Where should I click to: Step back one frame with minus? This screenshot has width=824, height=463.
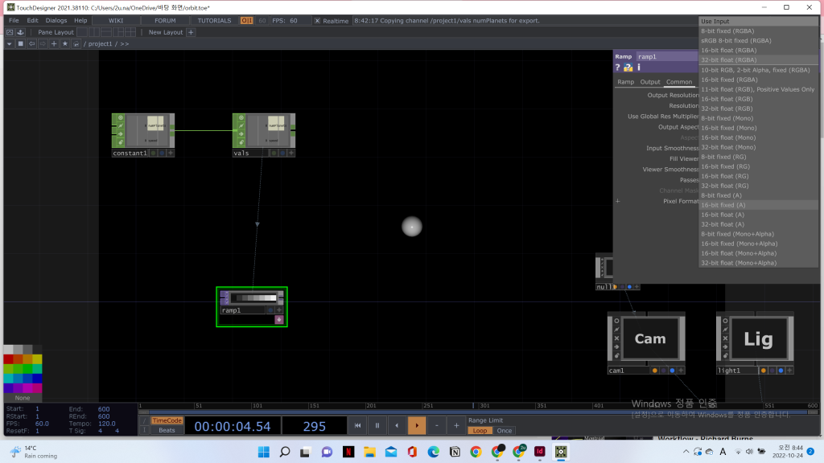437,426
